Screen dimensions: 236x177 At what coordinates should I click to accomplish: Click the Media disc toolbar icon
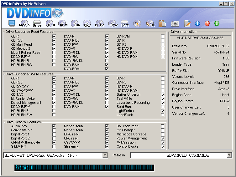pos(24,24)
